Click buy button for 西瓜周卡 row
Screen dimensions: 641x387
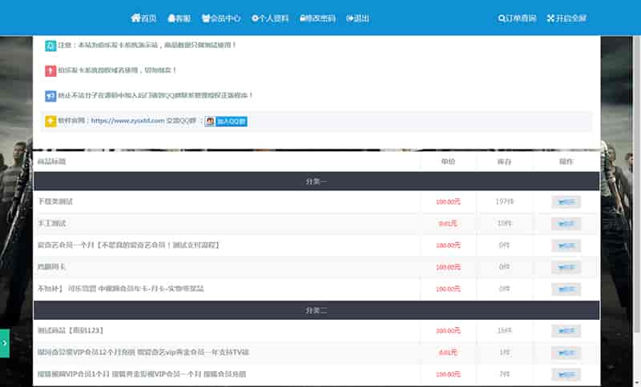point(566,268)
